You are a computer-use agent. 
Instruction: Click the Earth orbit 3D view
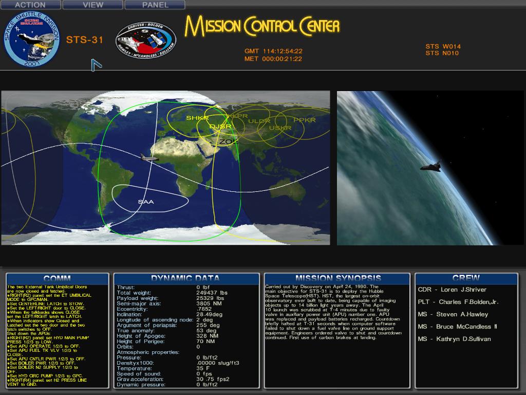point(430,168)
